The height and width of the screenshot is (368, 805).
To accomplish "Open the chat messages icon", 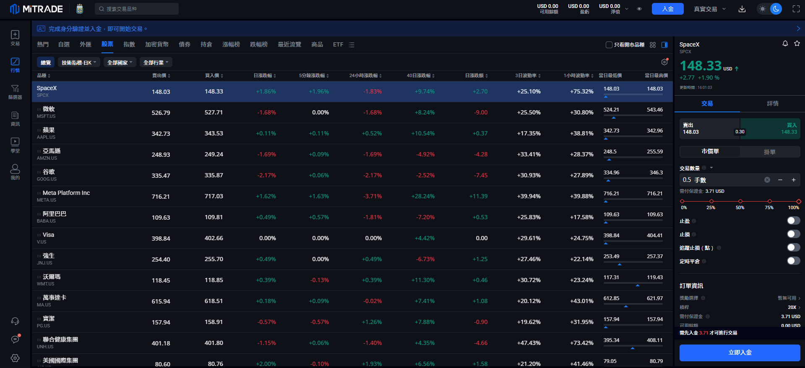I will pyautogui.click(x=15, y=339).
